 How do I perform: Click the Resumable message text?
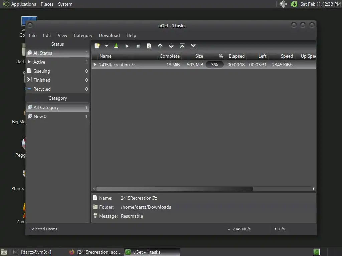pos(132,216)
